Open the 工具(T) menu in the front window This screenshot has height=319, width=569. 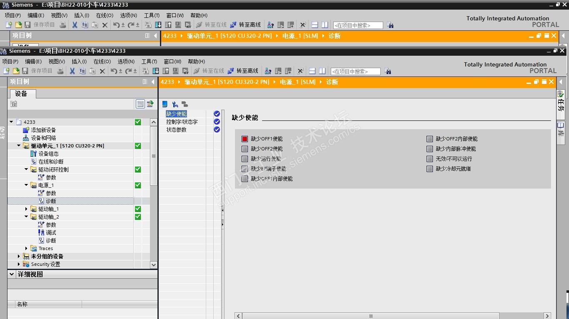click(x=149, y=61)
